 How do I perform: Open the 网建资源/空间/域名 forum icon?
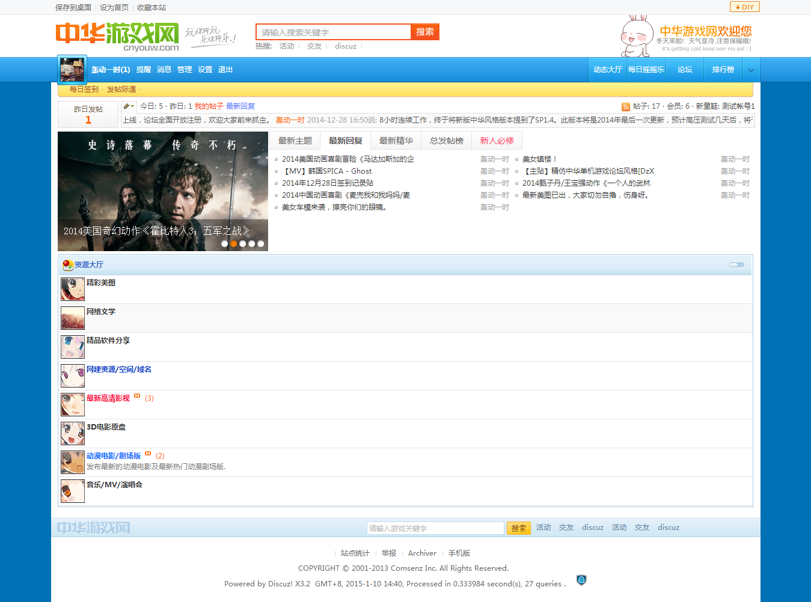(x=73, y=376)
